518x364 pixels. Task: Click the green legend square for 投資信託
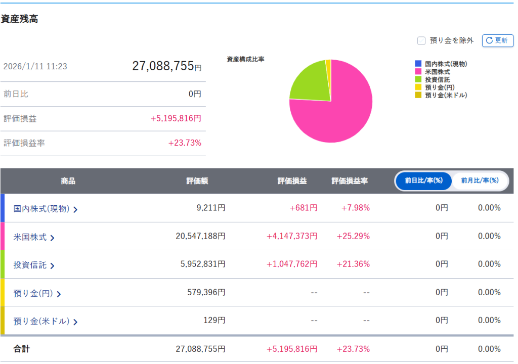point(418,79)
